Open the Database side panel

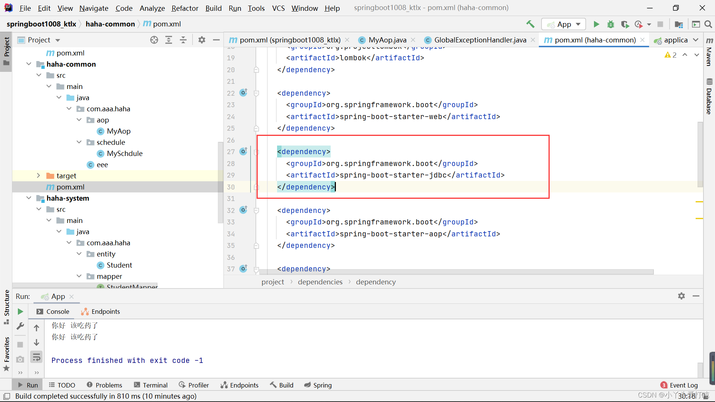click(709, 96)
